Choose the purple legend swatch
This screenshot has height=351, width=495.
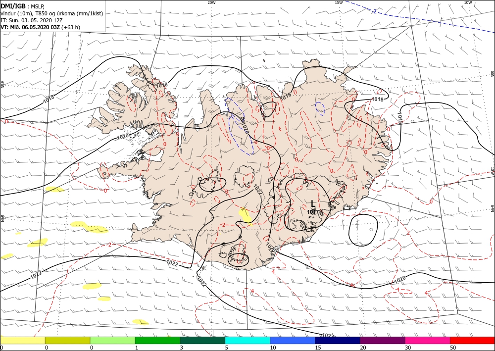pyautogui.click(x=382, y=340)
